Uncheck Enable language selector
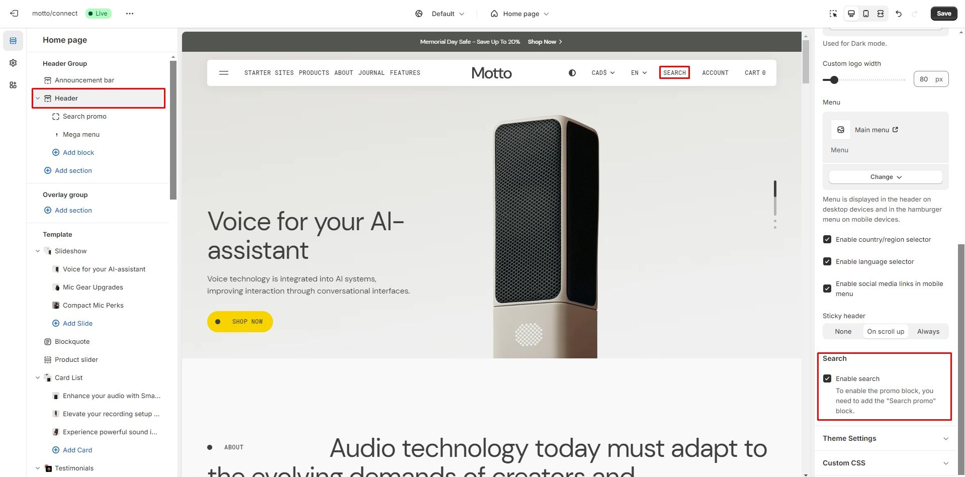Screen dimensions: 965x477 point(827,261)
